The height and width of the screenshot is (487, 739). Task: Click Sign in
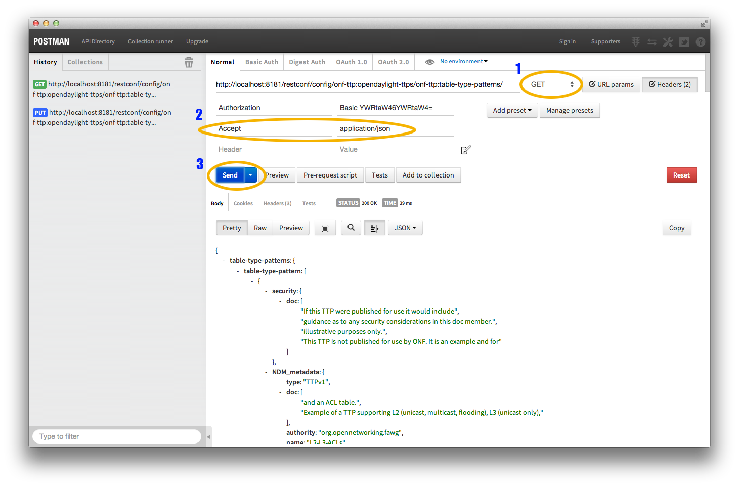tap(567, 41)
